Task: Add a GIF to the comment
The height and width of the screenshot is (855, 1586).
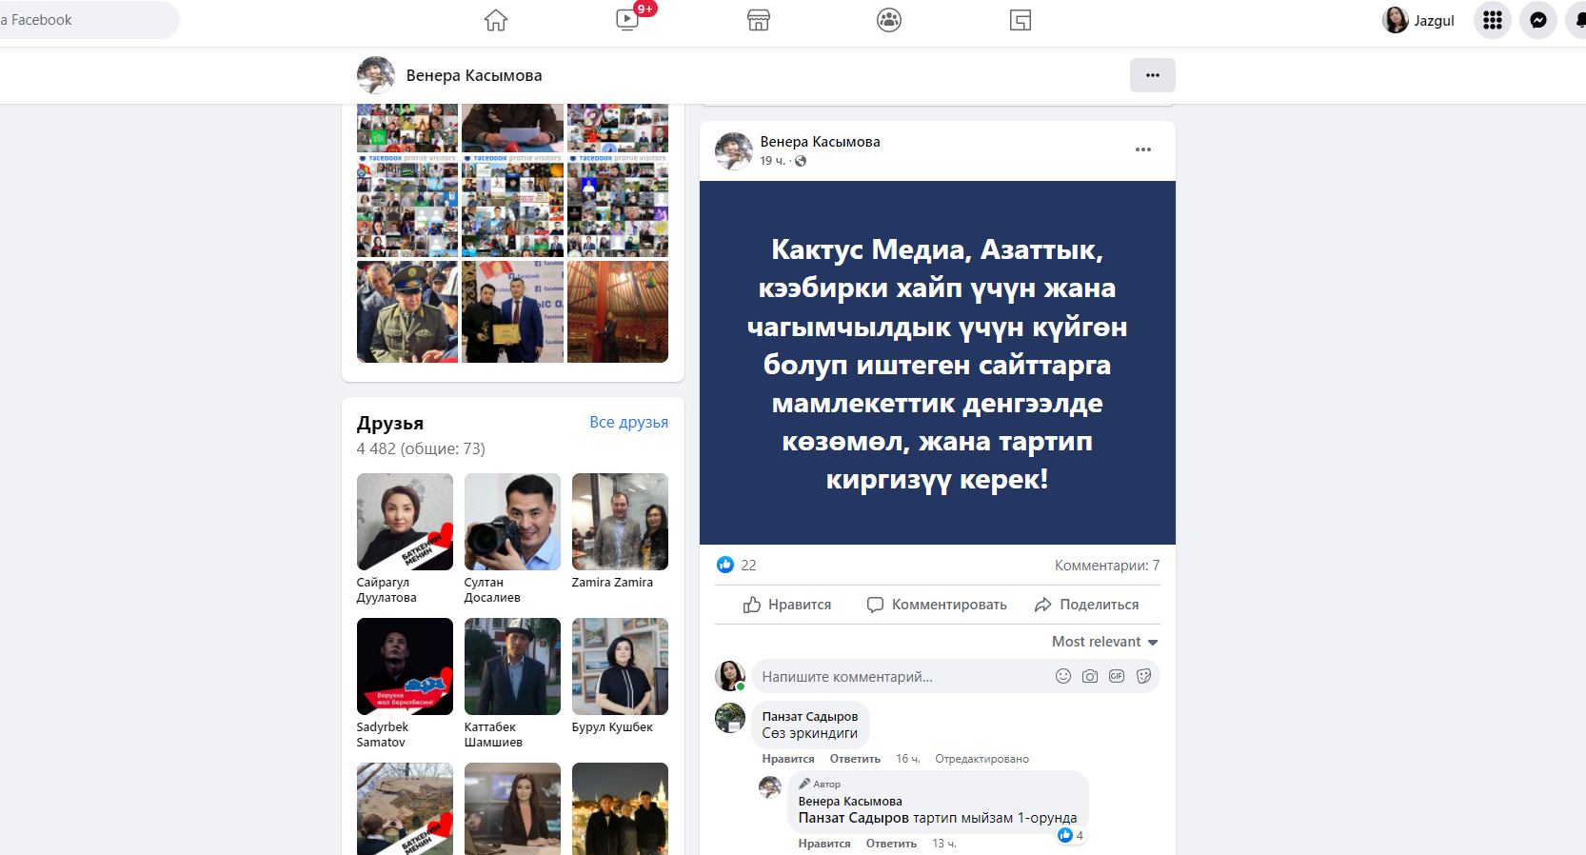Action: point(1117,676)
